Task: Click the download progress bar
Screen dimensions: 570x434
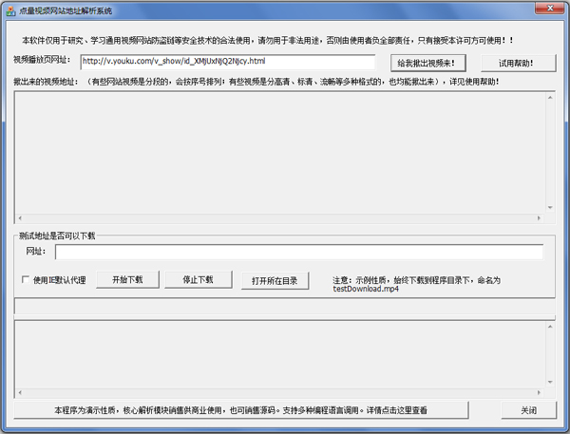Action: click(x=285, y=307)
